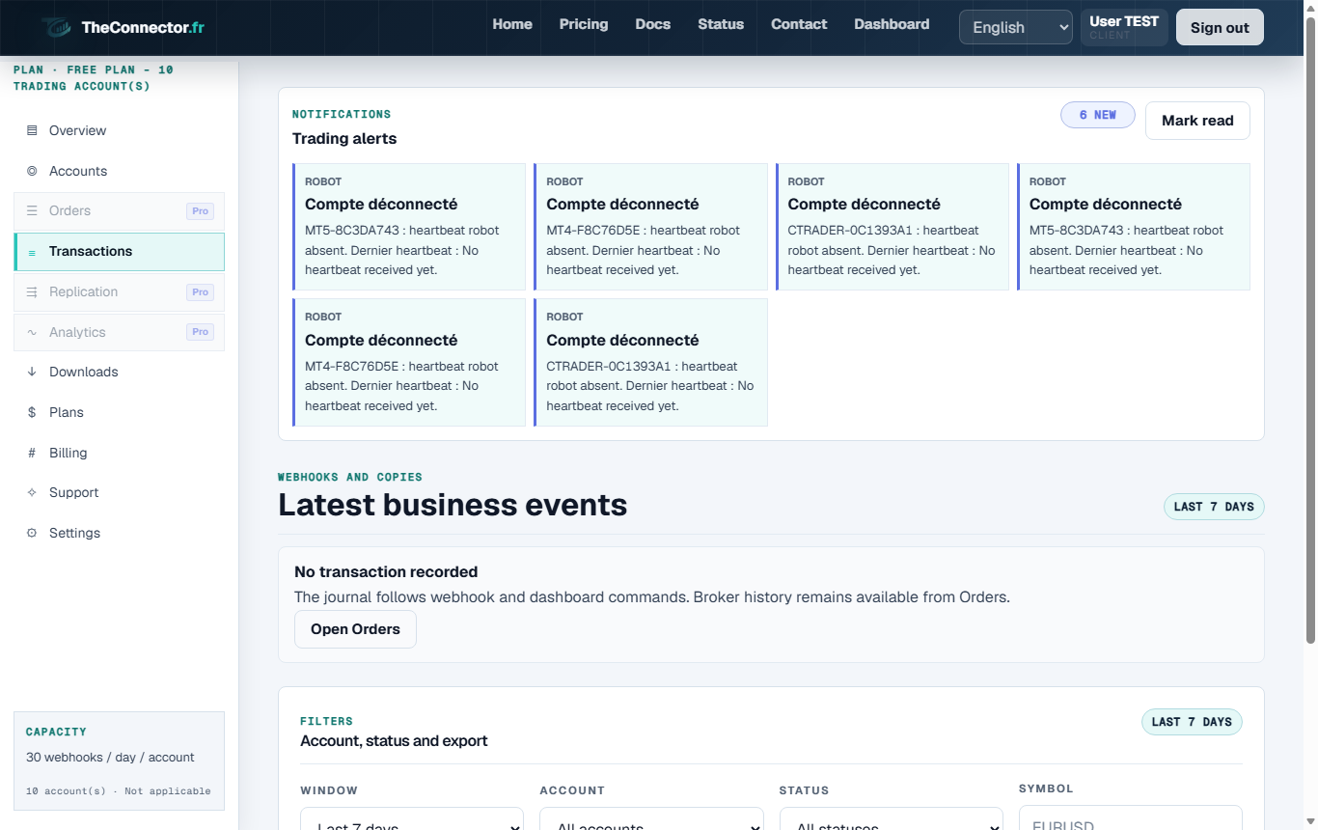Click the Mark read button

(x=1197, y=121)
